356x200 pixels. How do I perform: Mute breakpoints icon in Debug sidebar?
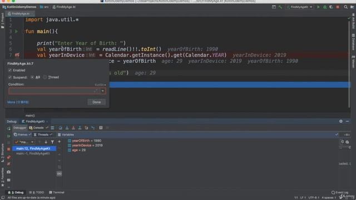click(x=9, y=164)
